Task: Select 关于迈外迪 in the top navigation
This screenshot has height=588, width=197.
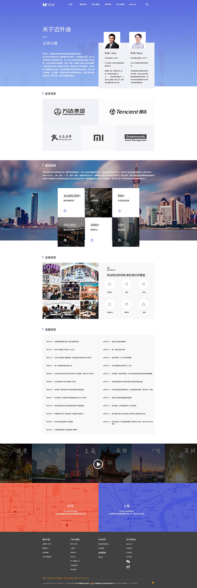Action: pyautogui.click(x=120, y=4)
